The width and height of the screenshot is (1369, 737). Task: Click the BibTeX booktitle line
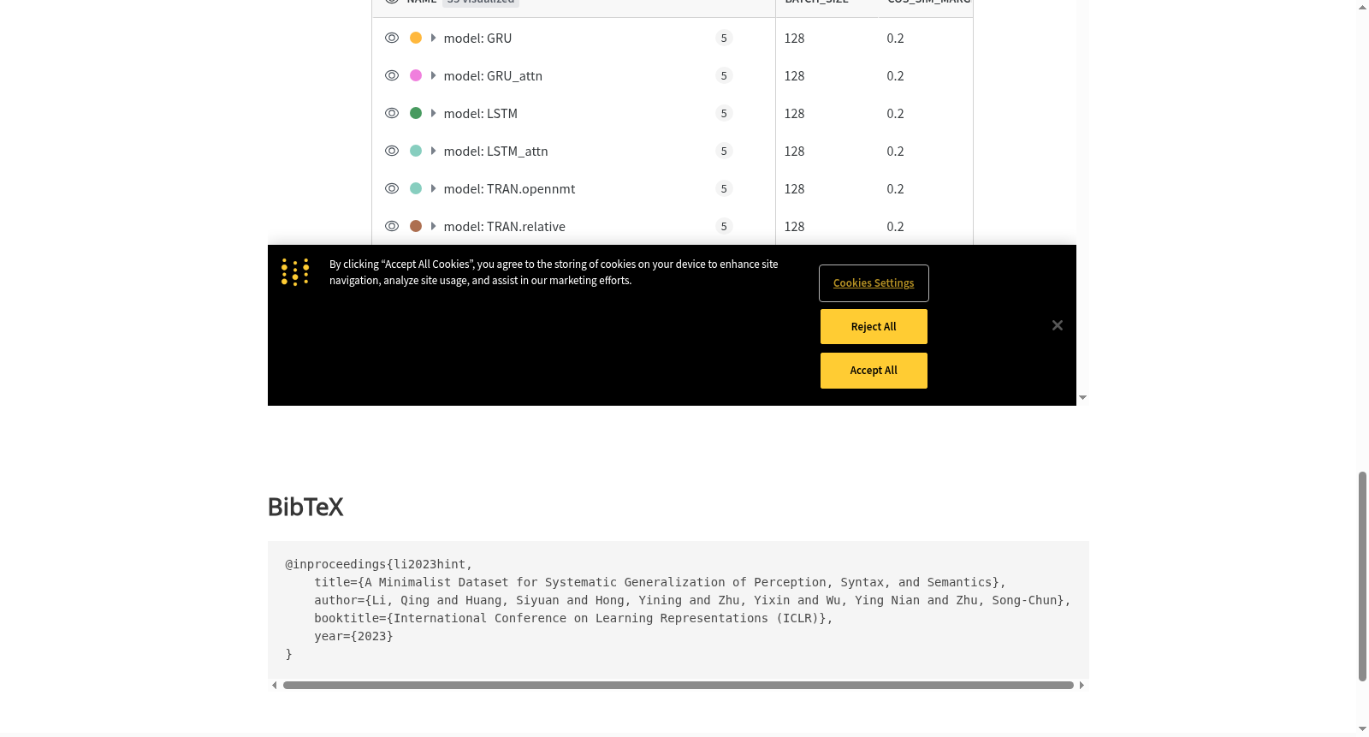click(573, 618)
